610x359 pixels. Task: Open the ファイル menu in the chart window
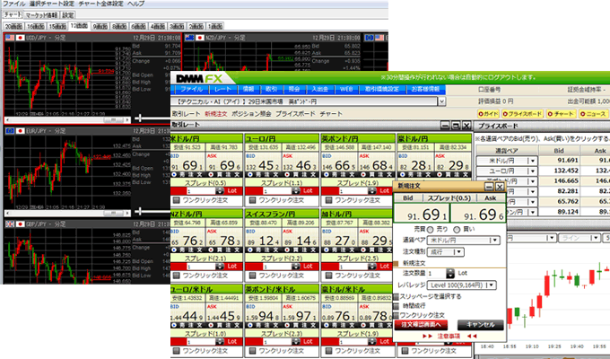tap(14, 4)
